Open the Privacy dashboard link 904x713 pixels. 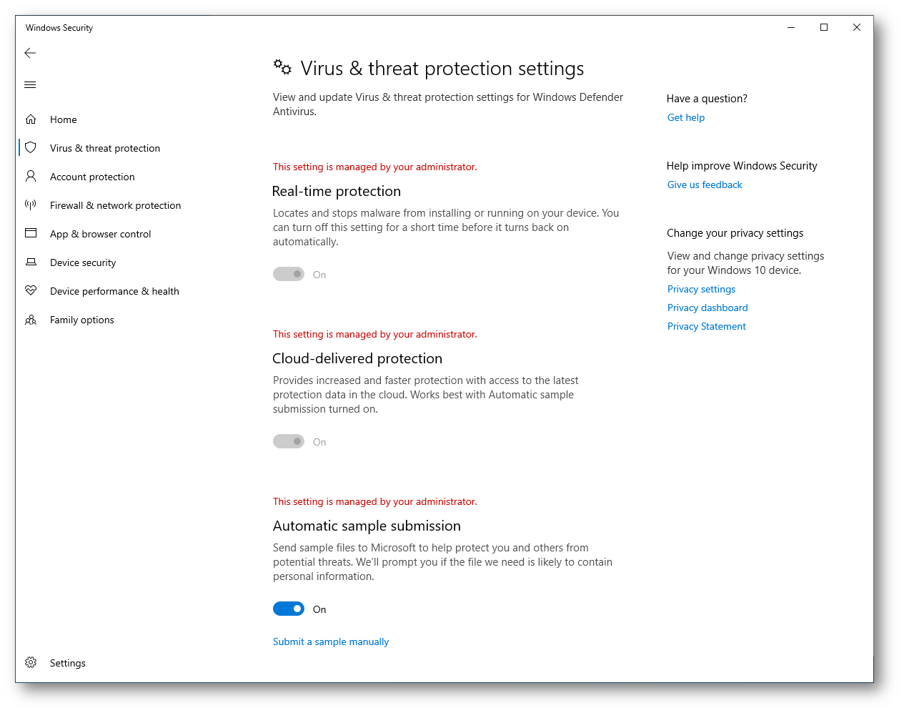tap(707, 308)
